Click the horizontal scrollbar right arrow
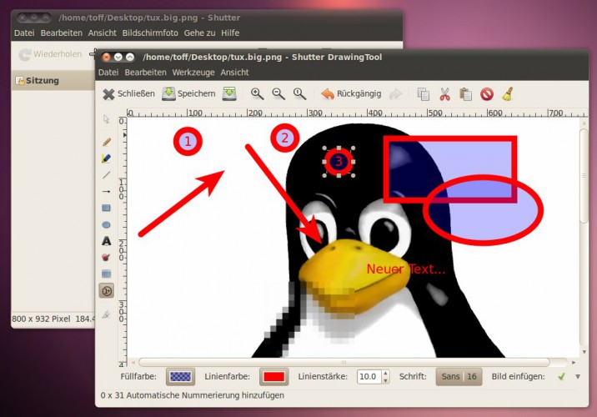597x417 pixels. coord(574,362)
